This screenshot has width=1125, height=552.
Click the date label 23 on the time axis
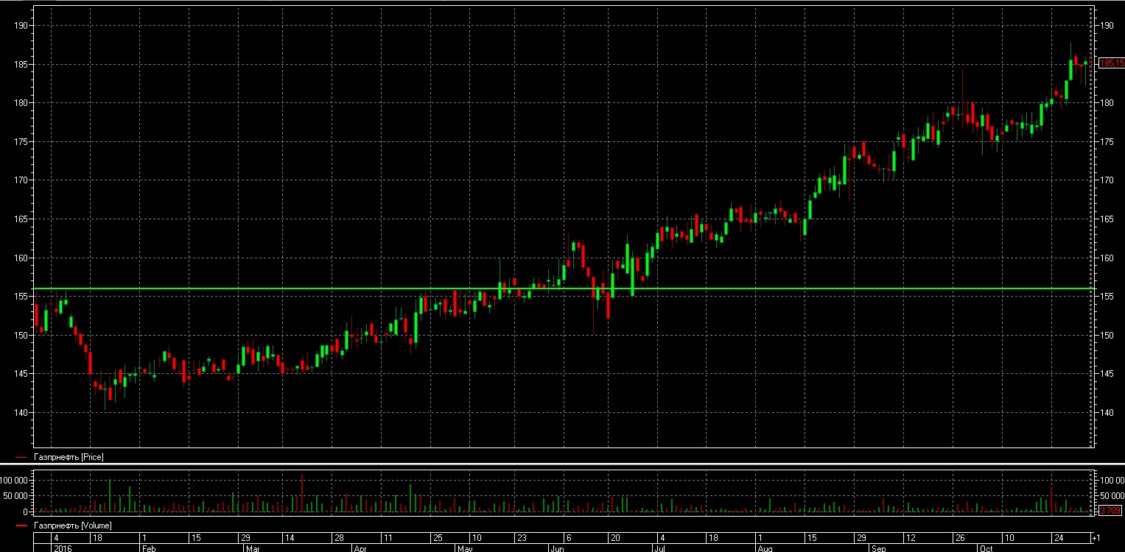click(x=522, y=537)
